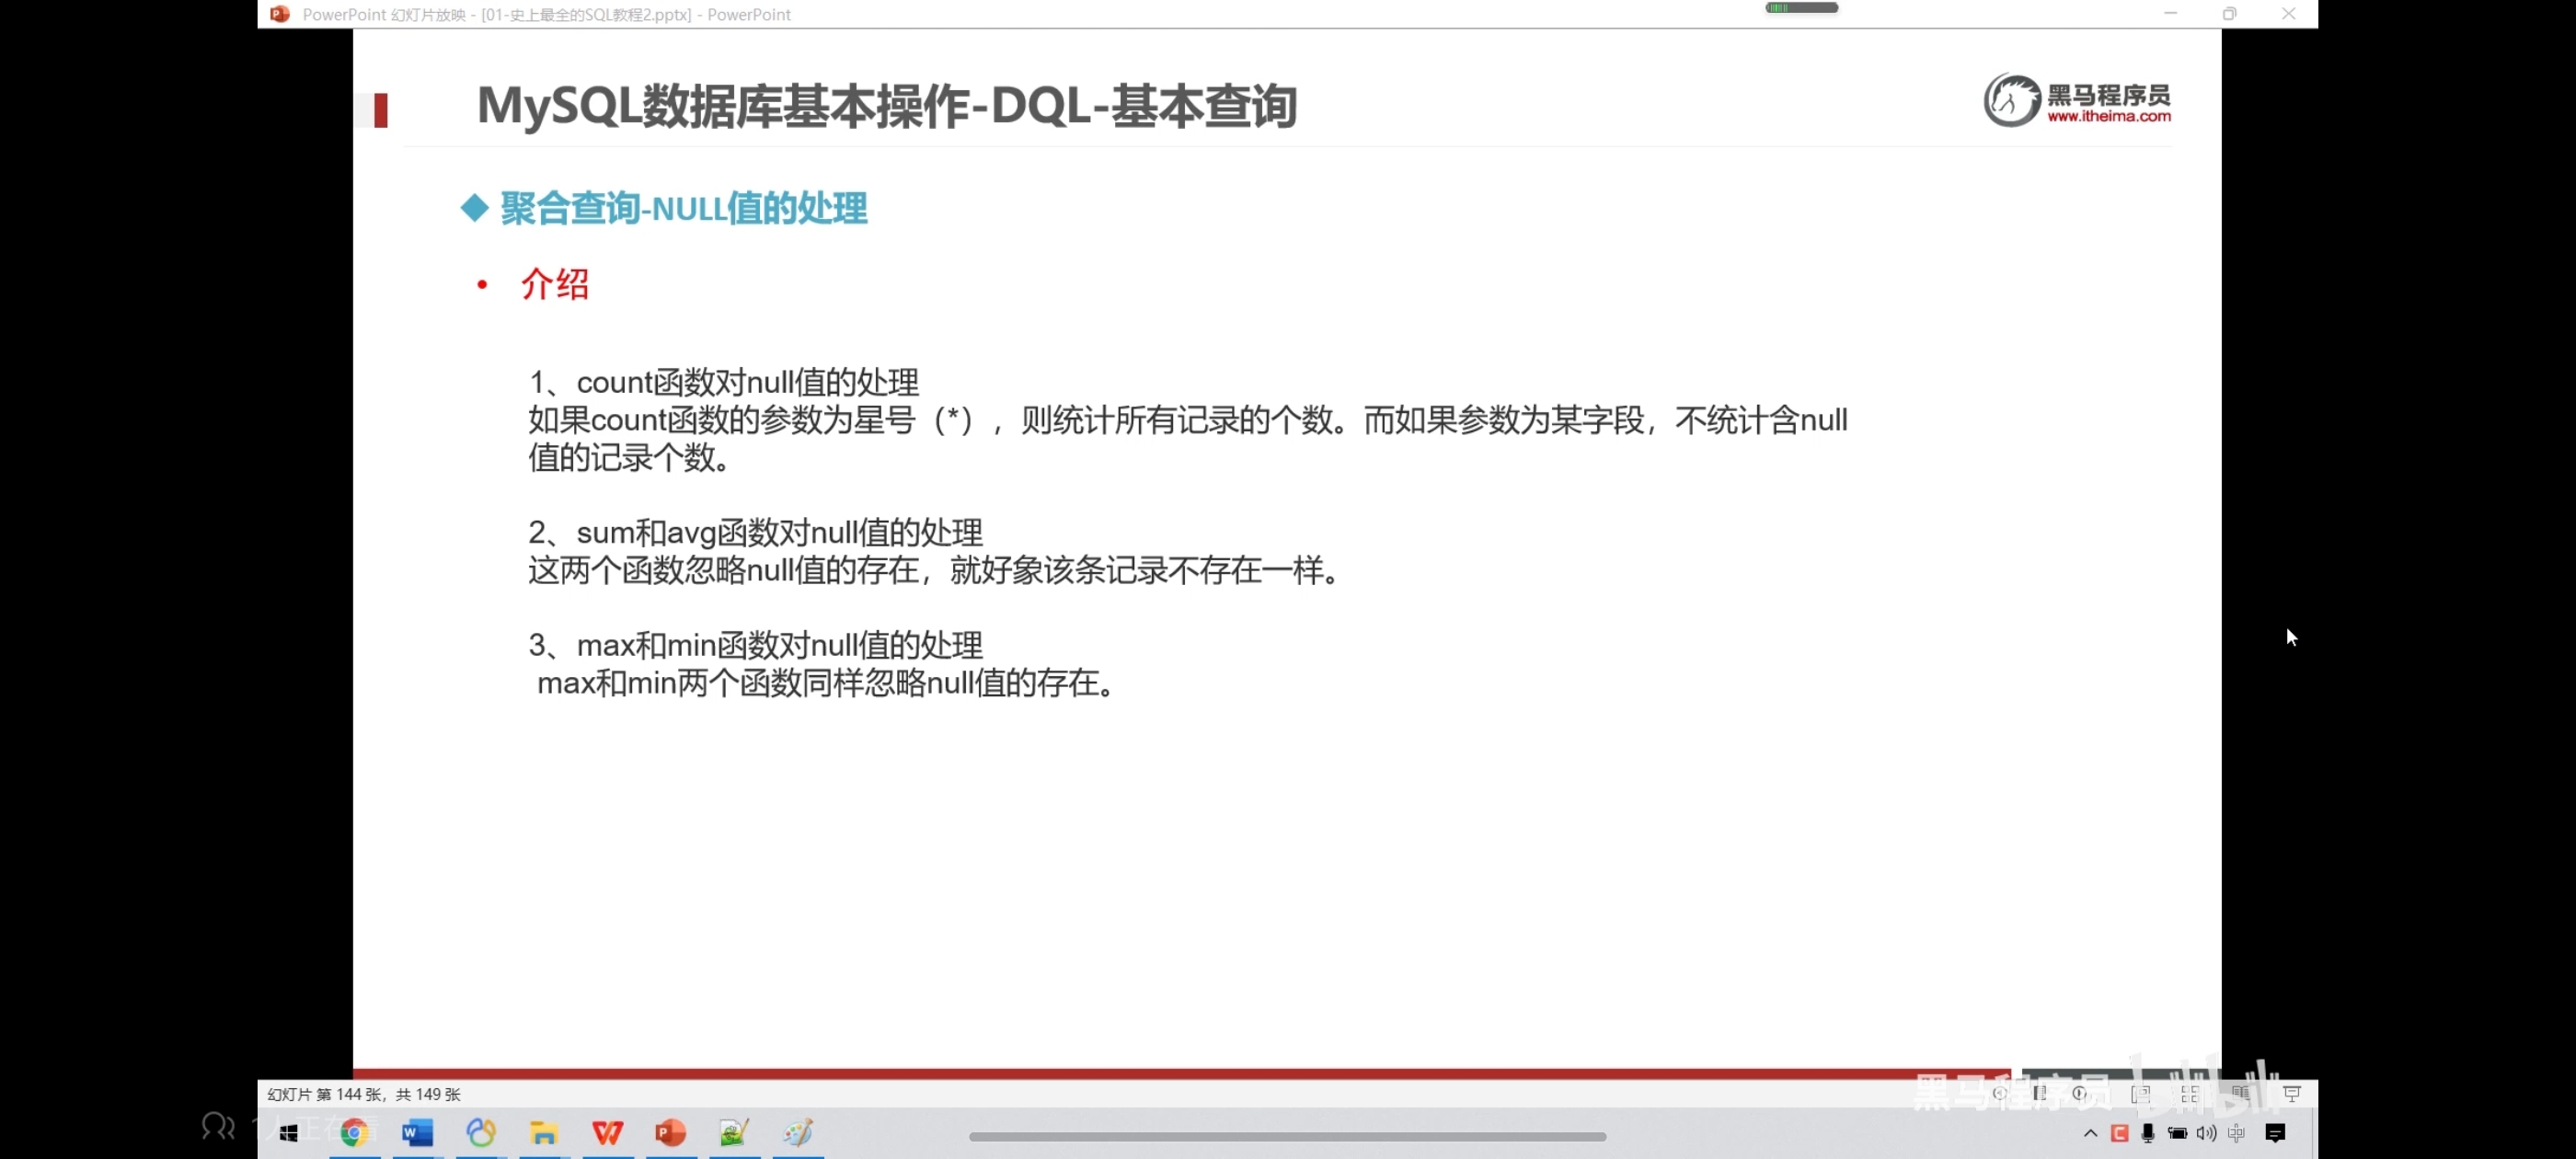Switch to Reading view icon
The height and width of the screenshot is (1159, 2576).
(x=2241, y=1094)
